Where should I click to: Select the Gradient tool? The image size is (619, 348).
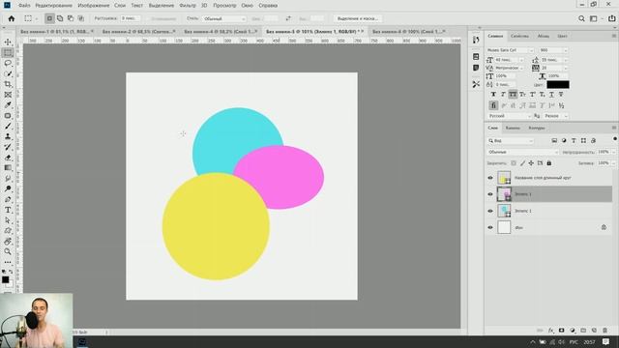click(8, 167)
